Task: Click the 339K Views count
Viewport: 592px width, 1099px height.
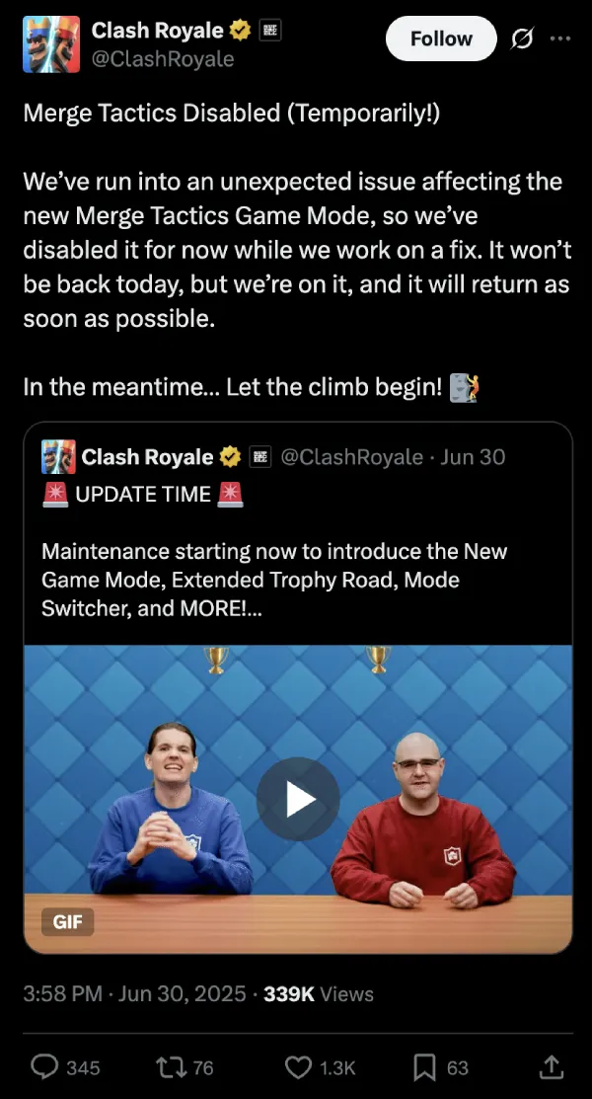Action: 319,994
